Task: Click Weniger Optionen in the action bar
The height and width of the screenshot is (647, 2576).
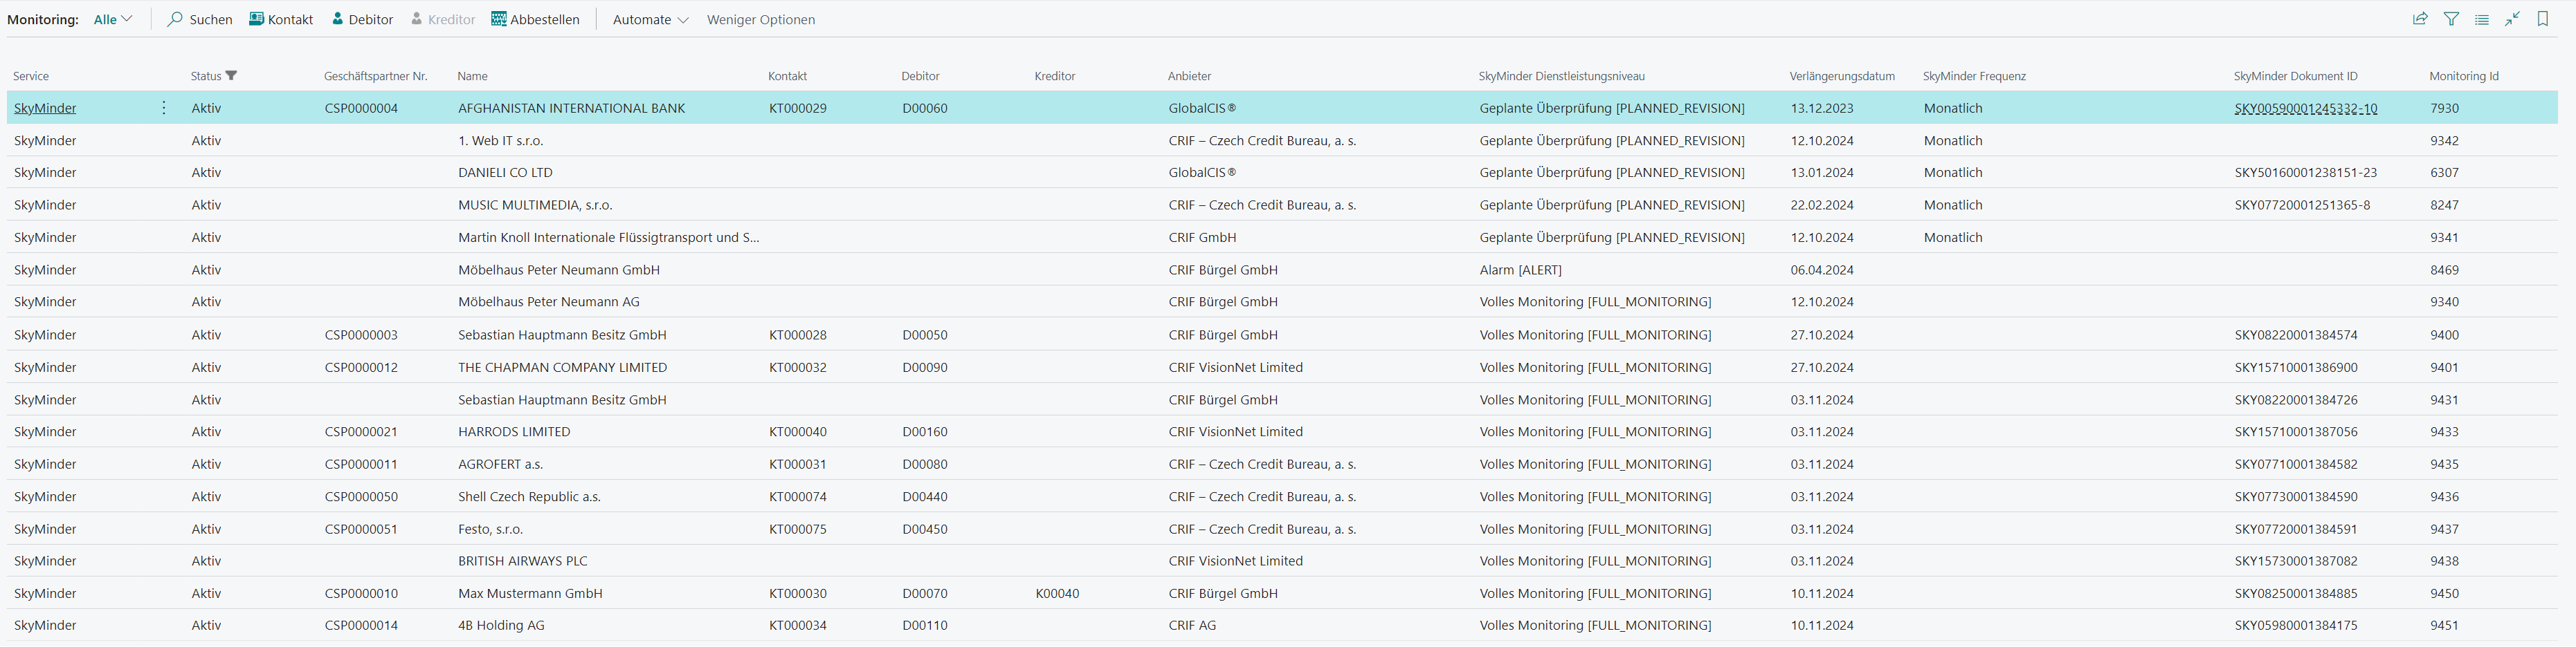Action: [760, 18]
